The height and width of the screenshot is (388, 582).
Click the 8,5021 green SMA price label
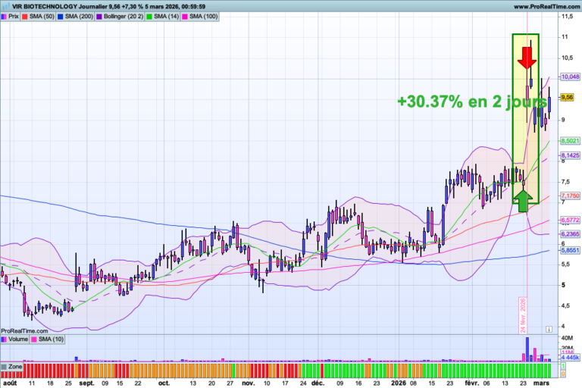point(569,141)
